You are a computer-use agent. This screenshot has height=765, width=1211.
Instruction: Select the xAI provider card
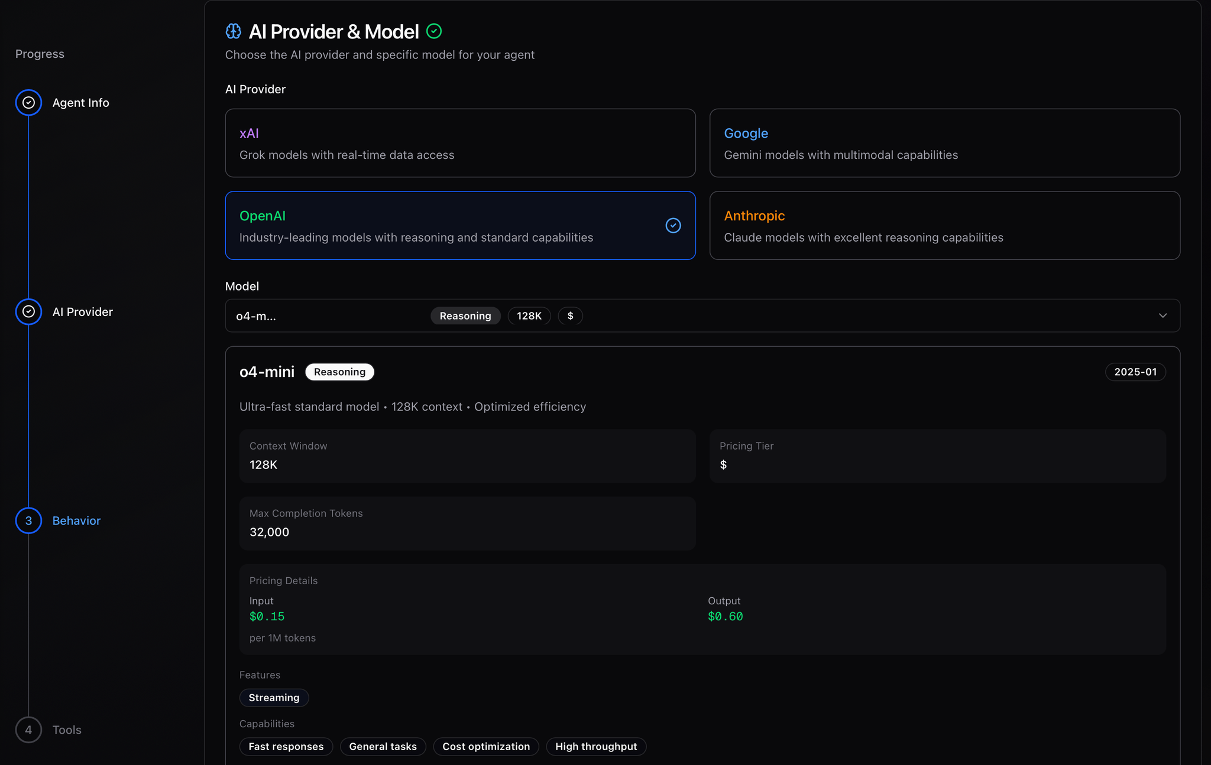point(460,143)
